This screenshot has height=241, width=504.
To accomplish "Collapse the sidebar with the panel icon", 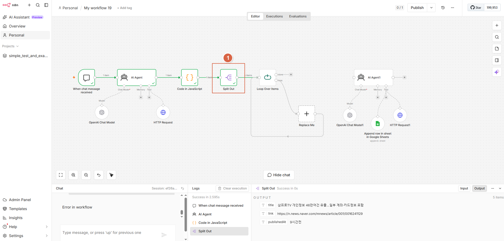I will pyautogui.click(x=46, y=5).
